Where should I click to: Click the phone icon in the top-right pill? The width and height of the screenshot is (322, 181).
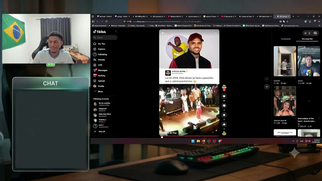309,33
